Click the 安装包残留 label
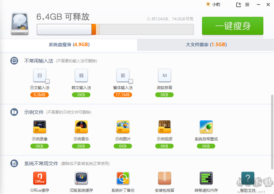Screen dimensions: 274x194 click(165, 190)
